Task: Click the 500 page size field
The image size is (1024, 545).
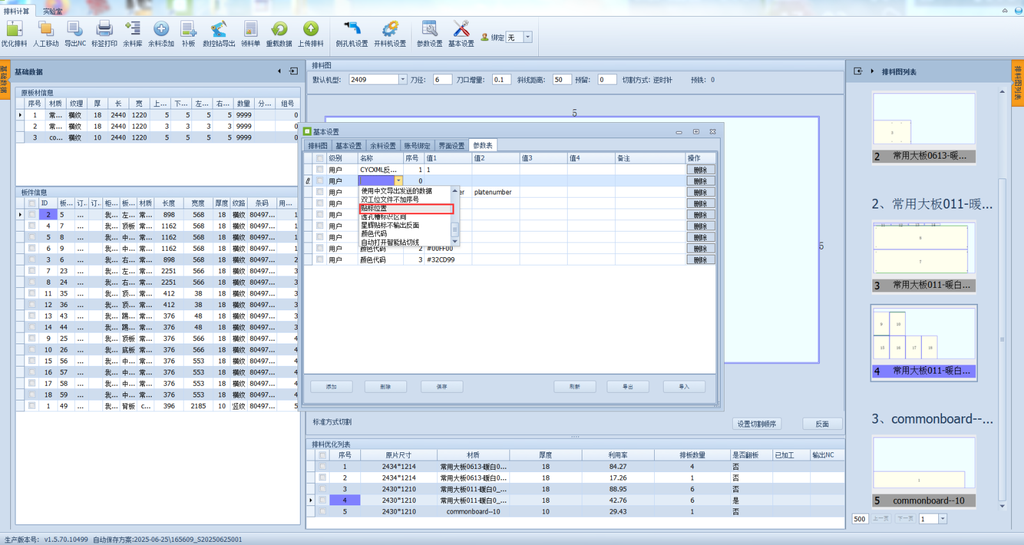Action: (860, 519)
